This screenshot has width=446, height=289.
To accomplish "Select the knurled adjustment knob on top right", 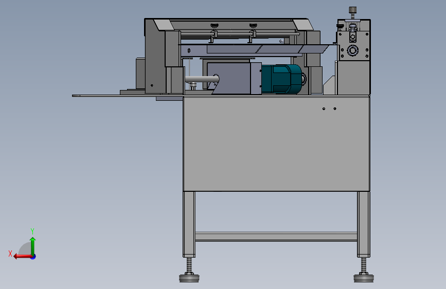I will point(352,10).
